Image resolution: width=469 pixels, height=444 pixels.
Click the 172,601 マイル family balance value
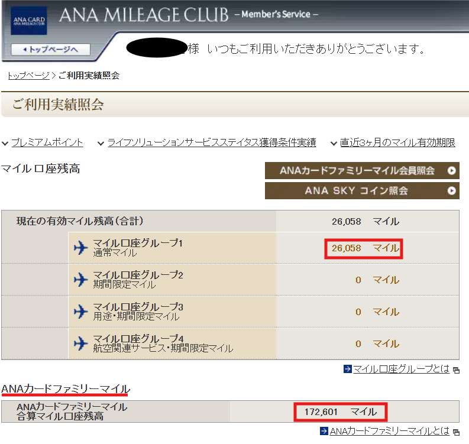coord(342,411)
